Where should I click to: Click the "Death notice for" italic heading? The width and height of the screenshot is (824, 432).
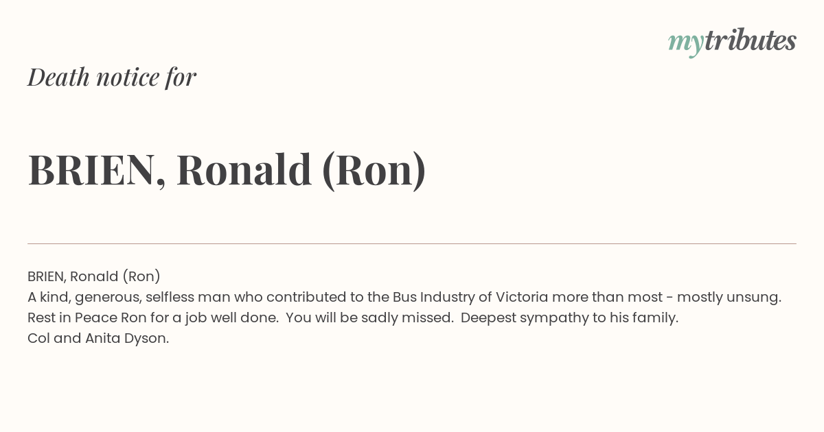pyautogui.click(x=112, y=77)
